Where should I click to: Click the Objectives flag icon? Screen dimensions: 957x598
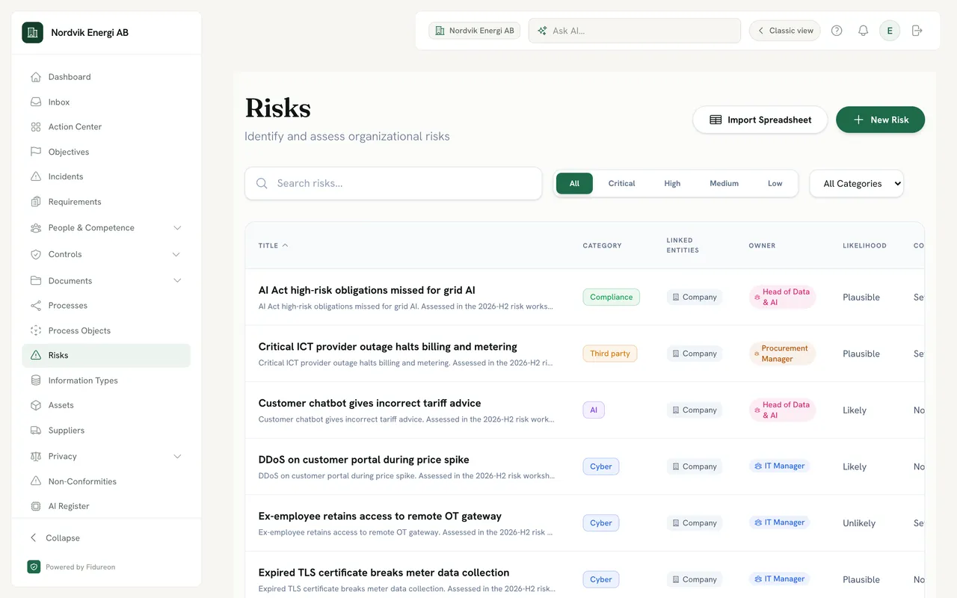click(36, 152)
